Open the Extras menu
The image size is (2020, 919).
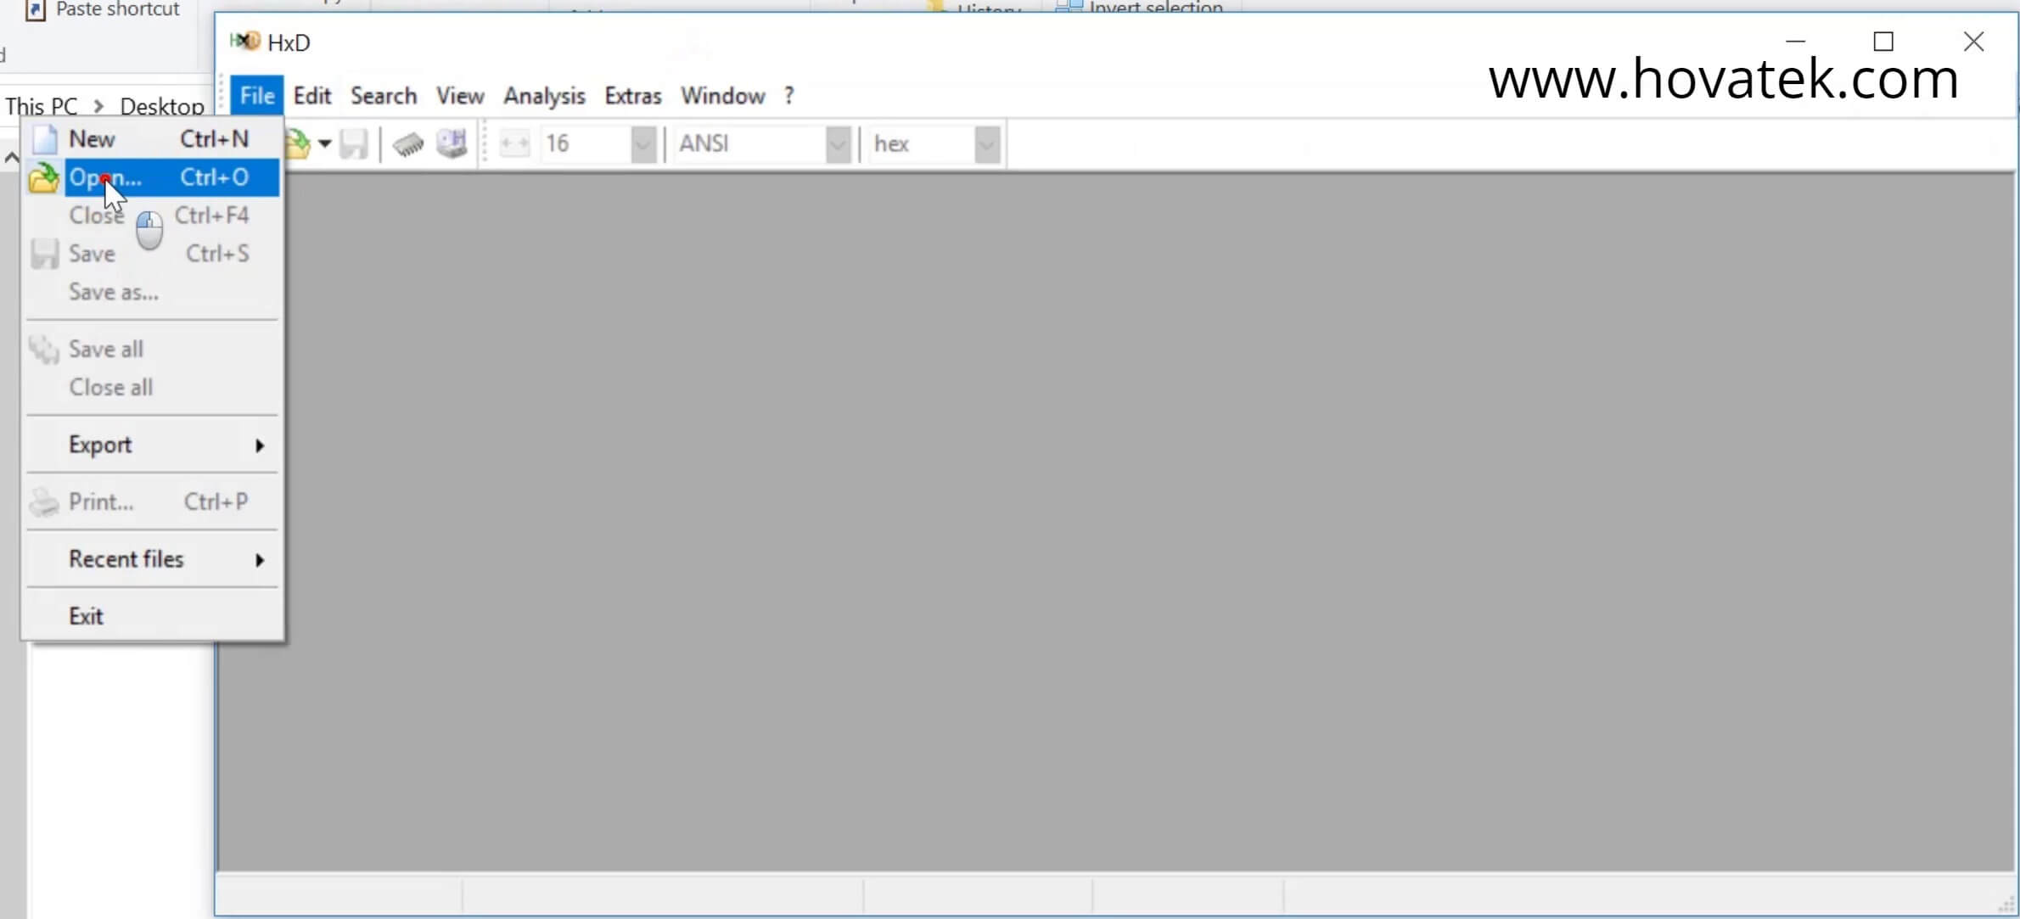pyautogui.click(x=632, y=95)
